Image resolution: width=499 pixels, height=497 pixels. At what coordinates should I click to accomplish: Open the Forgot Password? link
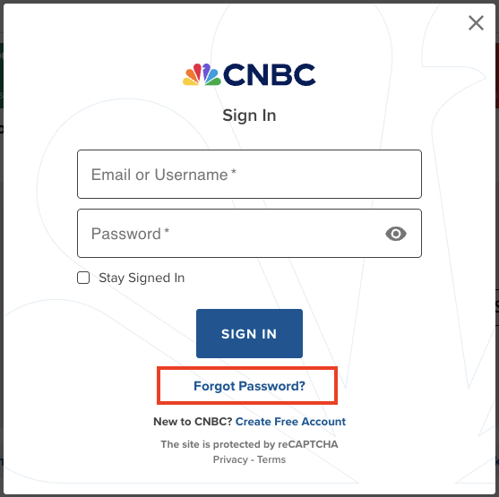pos(249,386)
